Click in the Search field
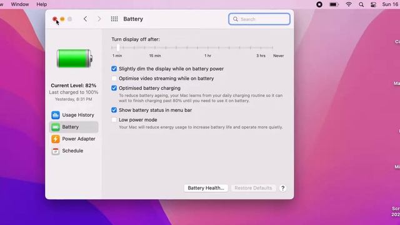 pyautogui.click(x=259, y=19)
